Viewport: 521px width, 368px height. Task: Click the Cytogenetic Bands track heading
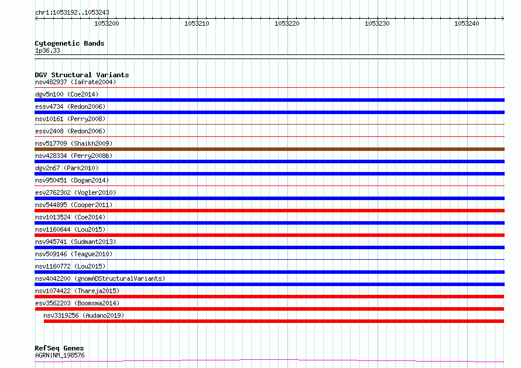pos(70,43)
